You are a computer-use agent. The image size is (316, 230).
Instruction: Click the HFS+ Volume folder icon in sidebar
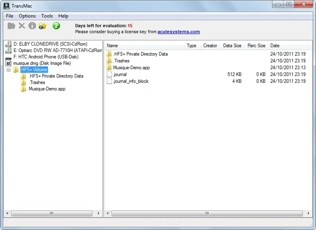coord(16,69)
